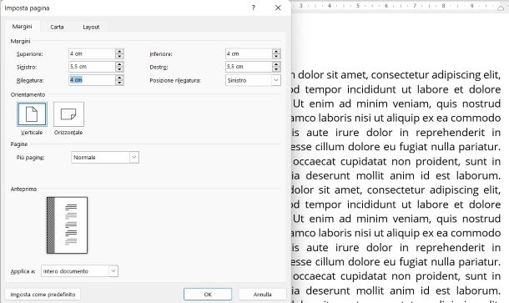The image size is (509, 303).
Task: Click the Rilegatura input field
Action: click(92, 80)
